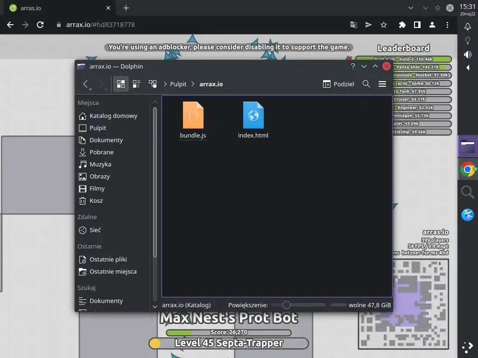The width and height of the screenshot is (478, 358).
Task: Click the Podziel split view button
Action: 338,84
